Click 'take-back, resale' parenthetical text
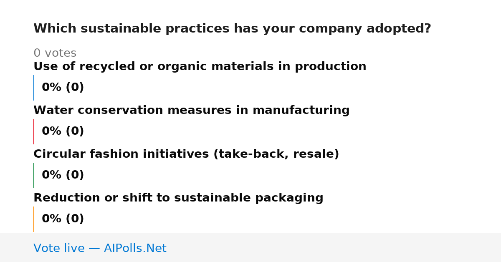This screenshot has width=501, height=262. (276, 154)
